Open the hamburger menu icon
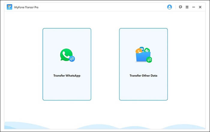 point(187,7)
